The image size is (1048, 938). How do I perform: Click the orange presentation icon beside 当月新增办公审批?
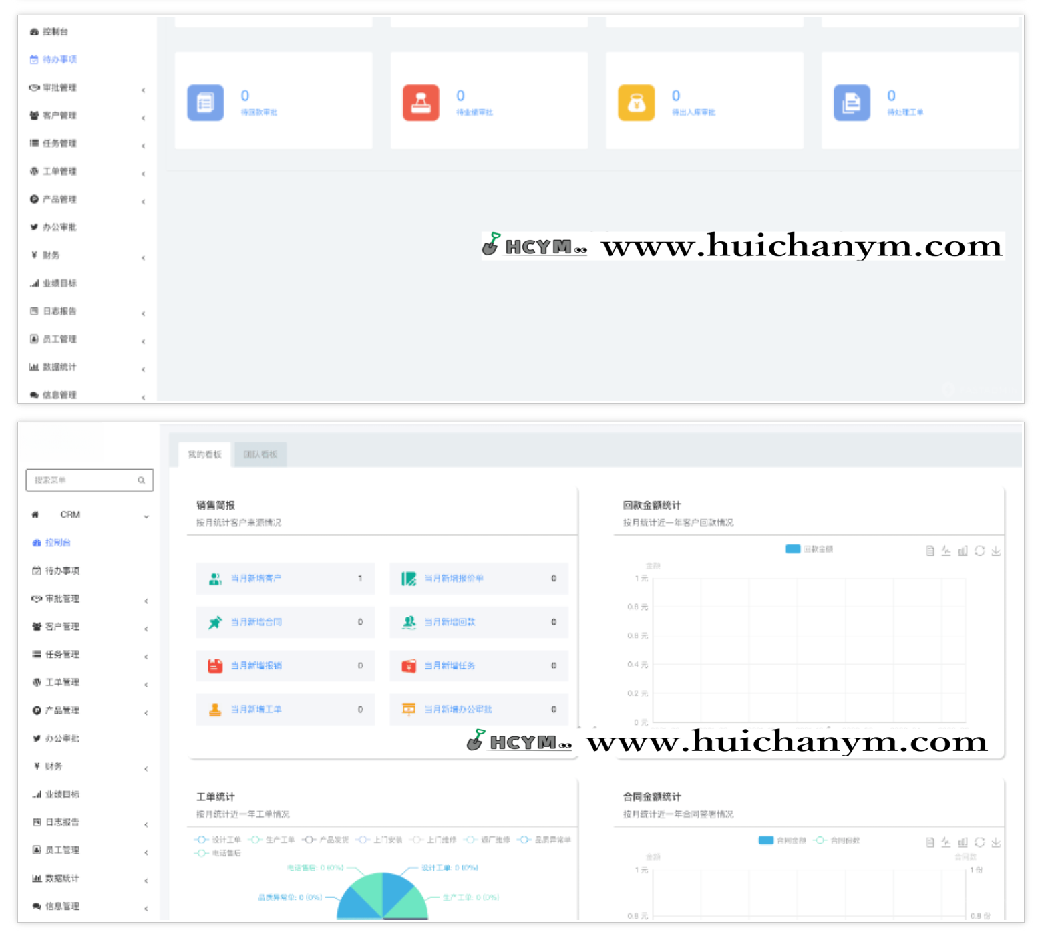[x=409, y=710]
